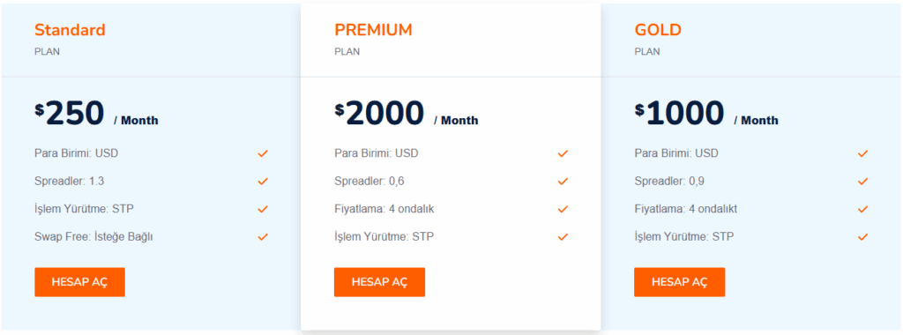The image size is (903, 335).
Task: Click checkmark beside Fiyatlama: 4 ondalık in PREMIUM
Action: tap(563, 209)
